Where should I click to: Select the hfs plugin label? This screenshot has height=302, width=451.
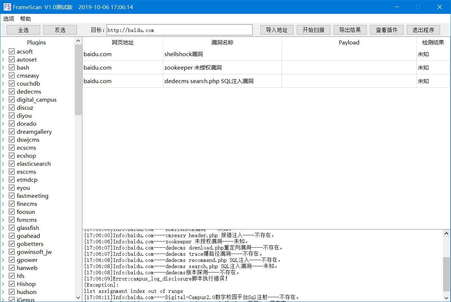[x=20, y=276]
